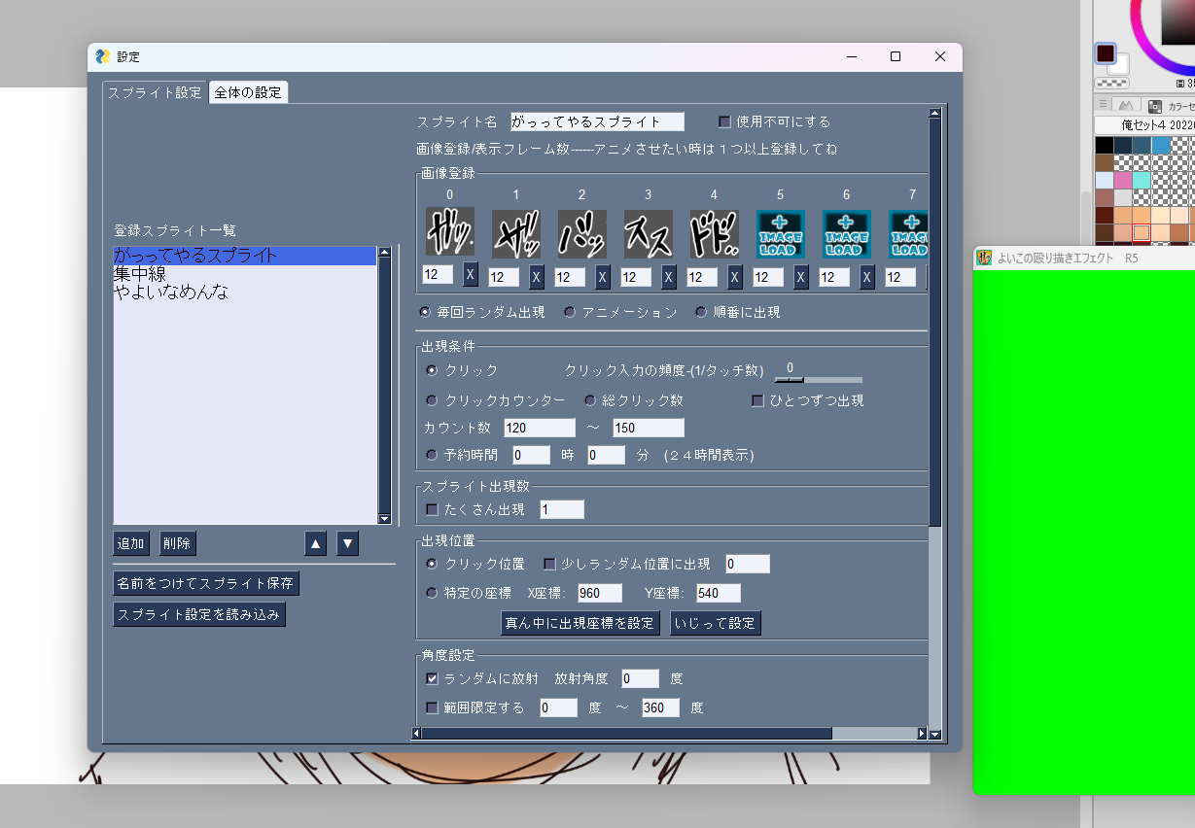
Task: Click the hamburger menu icon above the color set
Action: (x=1105, y=104)
